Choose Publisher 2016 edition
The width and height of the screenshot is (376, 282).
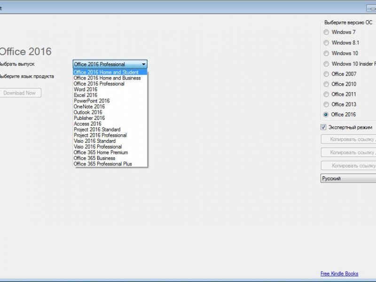click(110, 118)
